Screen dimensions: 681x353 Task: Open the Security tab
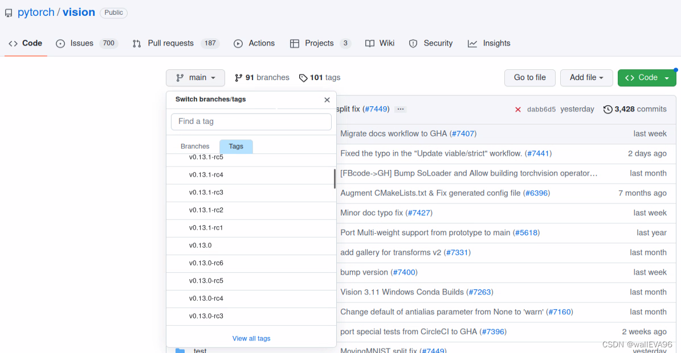pyautogui.click(x=431, y=43)
